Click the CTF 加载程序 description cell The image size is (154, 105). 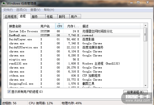pyautogui.click(x=91, y=76)
